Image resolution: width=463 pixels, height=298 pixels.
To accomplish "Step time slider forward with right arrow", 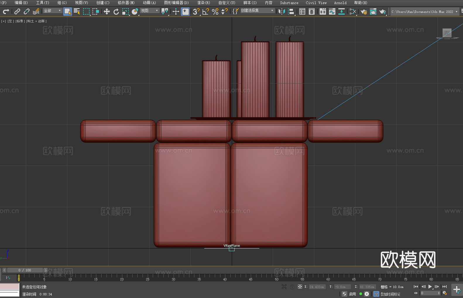I will coord(45,270).
